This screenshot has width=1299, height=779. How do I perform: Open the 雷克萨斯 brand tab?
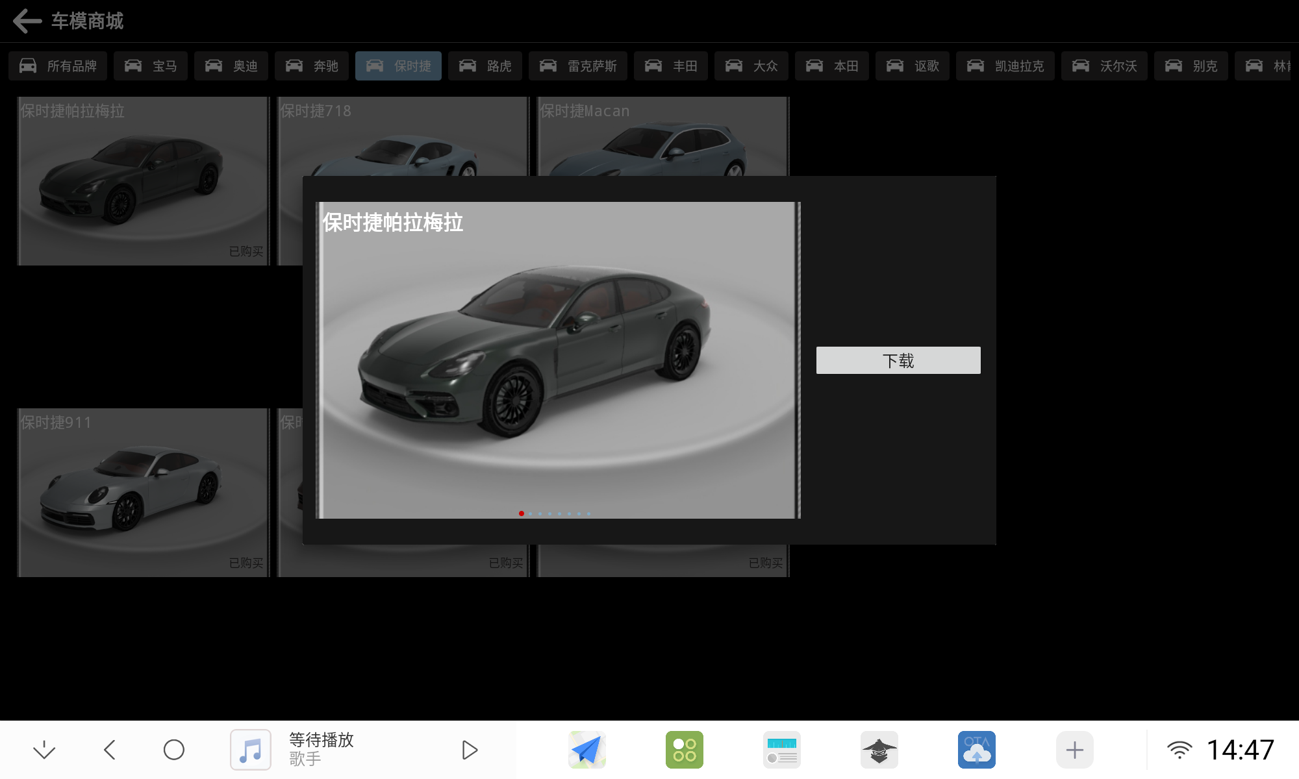578,66
